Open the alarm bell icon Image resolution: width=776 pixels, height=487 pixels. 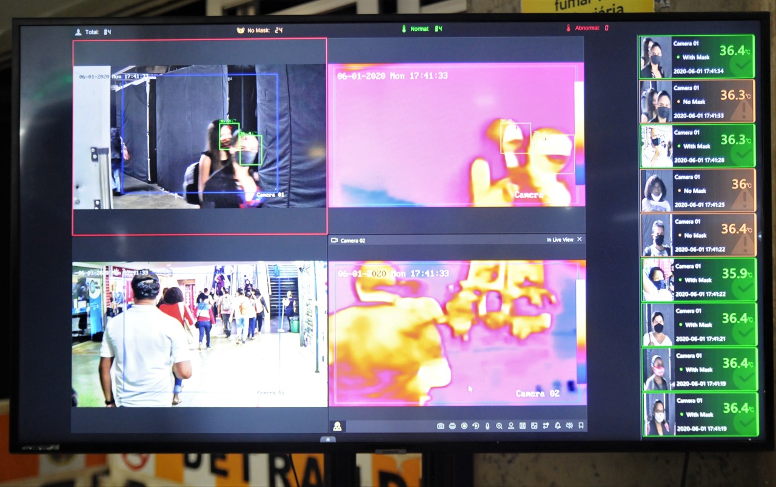pyautogui.click(x=558, y=426)
